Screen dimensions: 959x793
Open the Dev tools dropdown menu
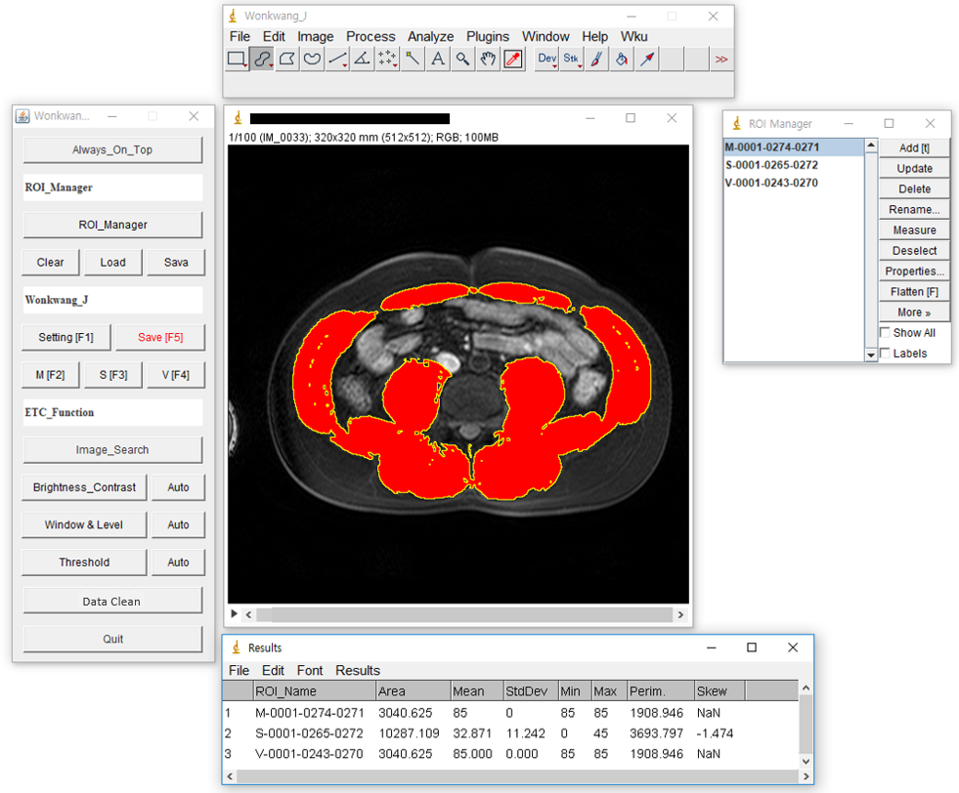point(546,60)
